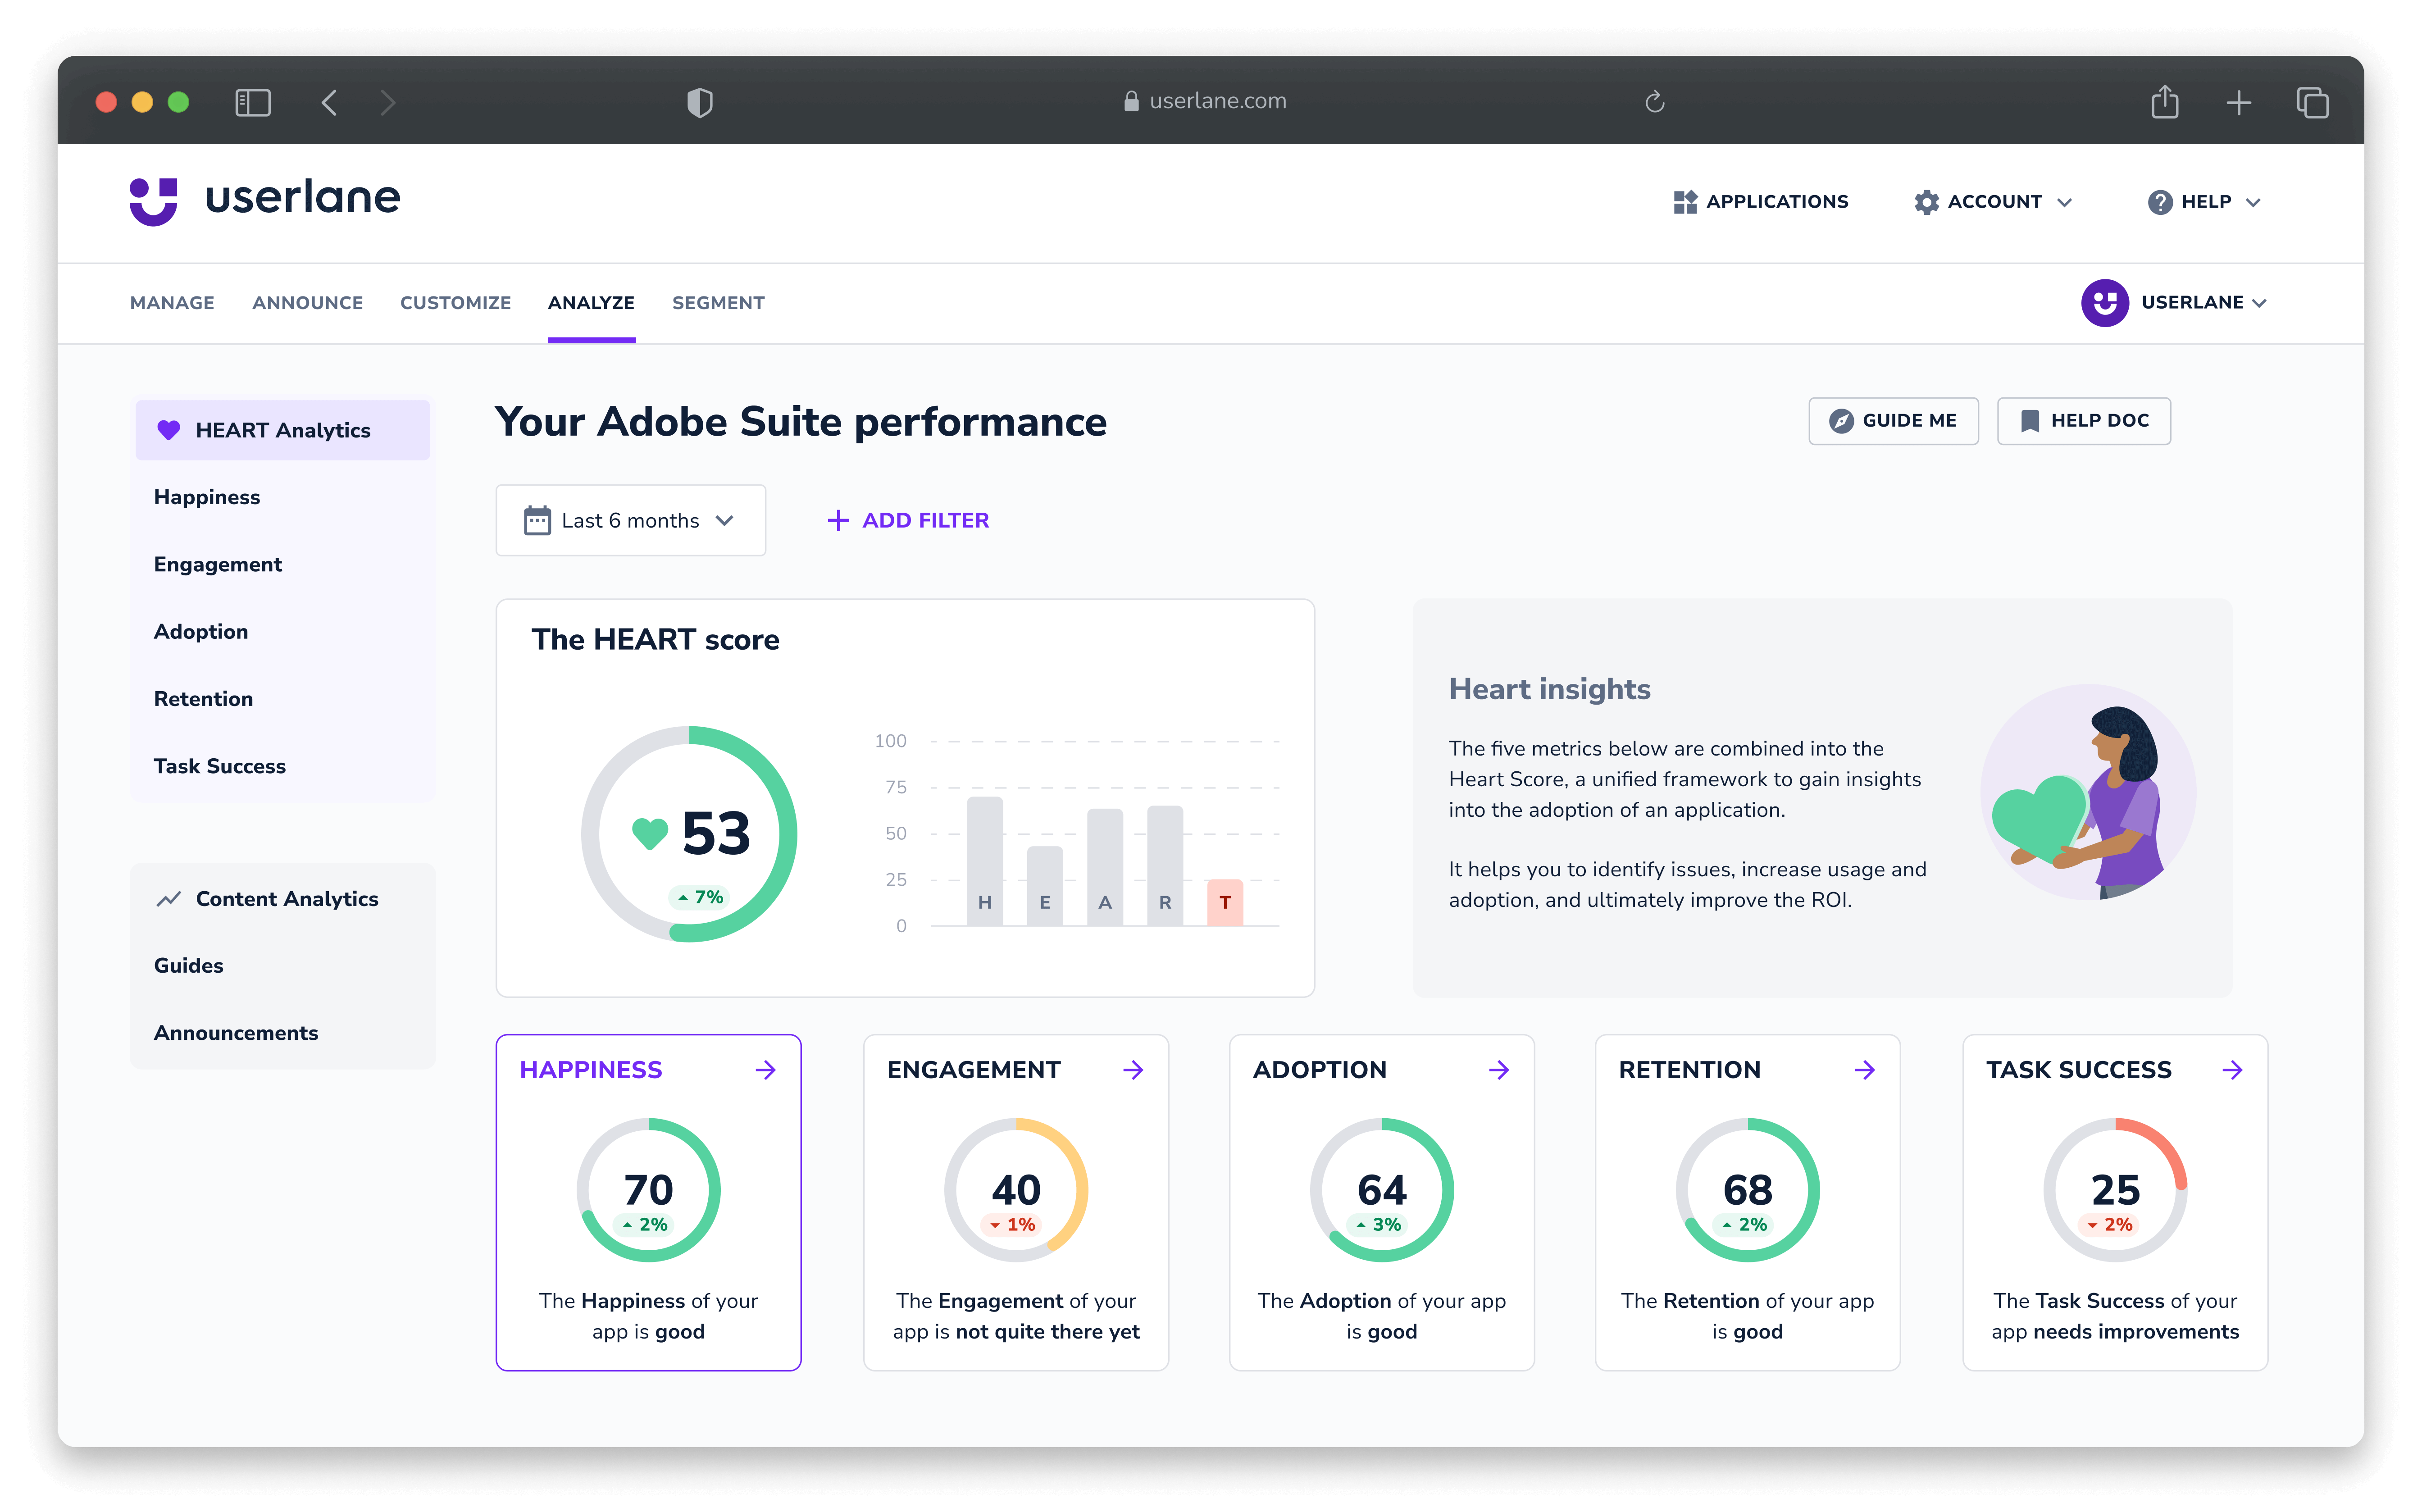
Task: Click the Retention 68 score gauge
Action: pyautogui.click(x=1748, y=1190)
